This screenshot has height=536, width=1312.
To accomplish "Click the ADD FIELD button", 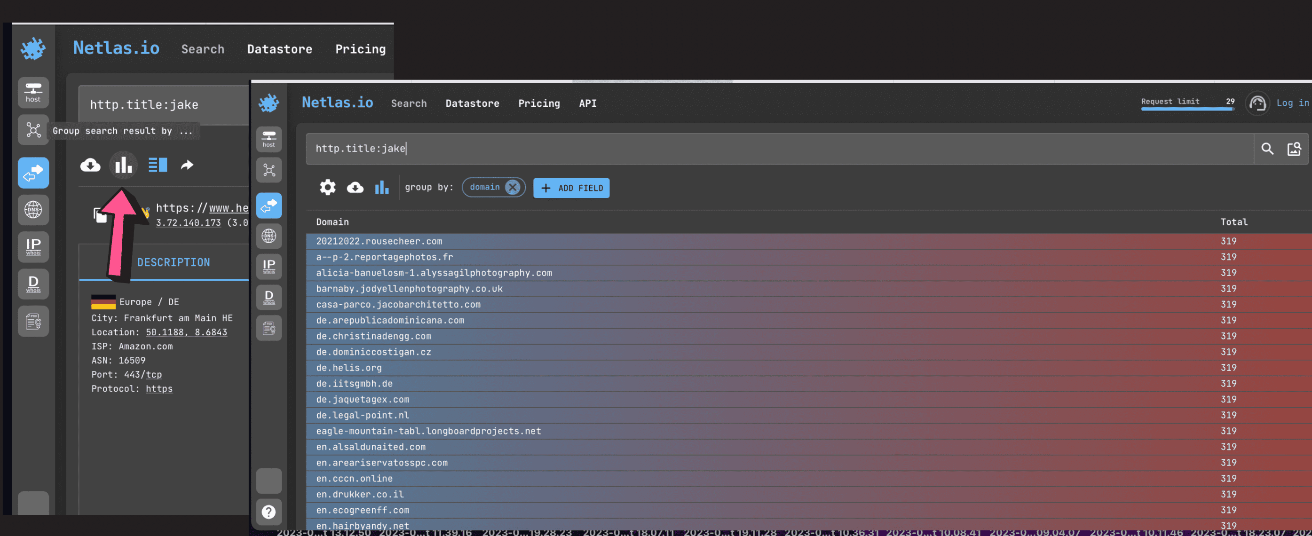I will (x=571, y=188).
